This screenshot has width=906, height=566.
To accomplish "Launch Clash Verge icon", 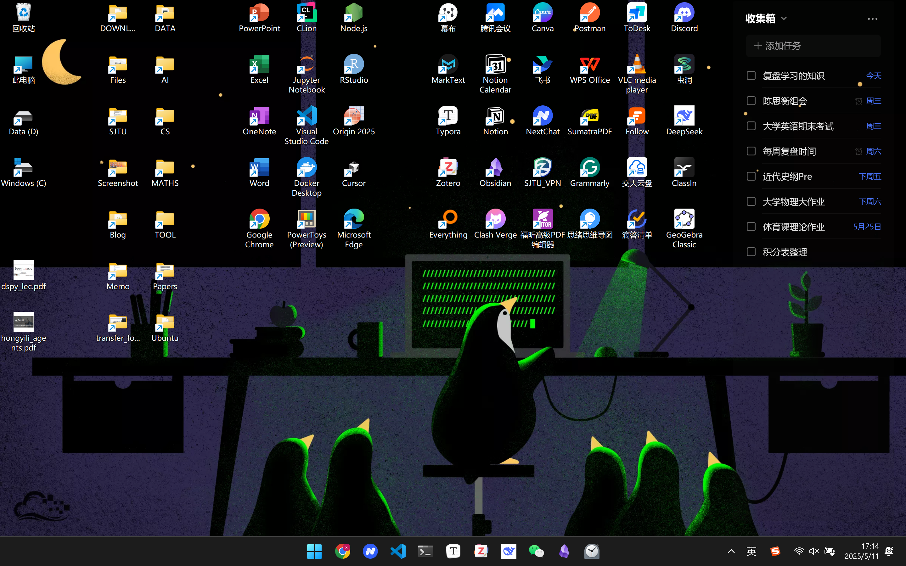I will coord(495,225).
